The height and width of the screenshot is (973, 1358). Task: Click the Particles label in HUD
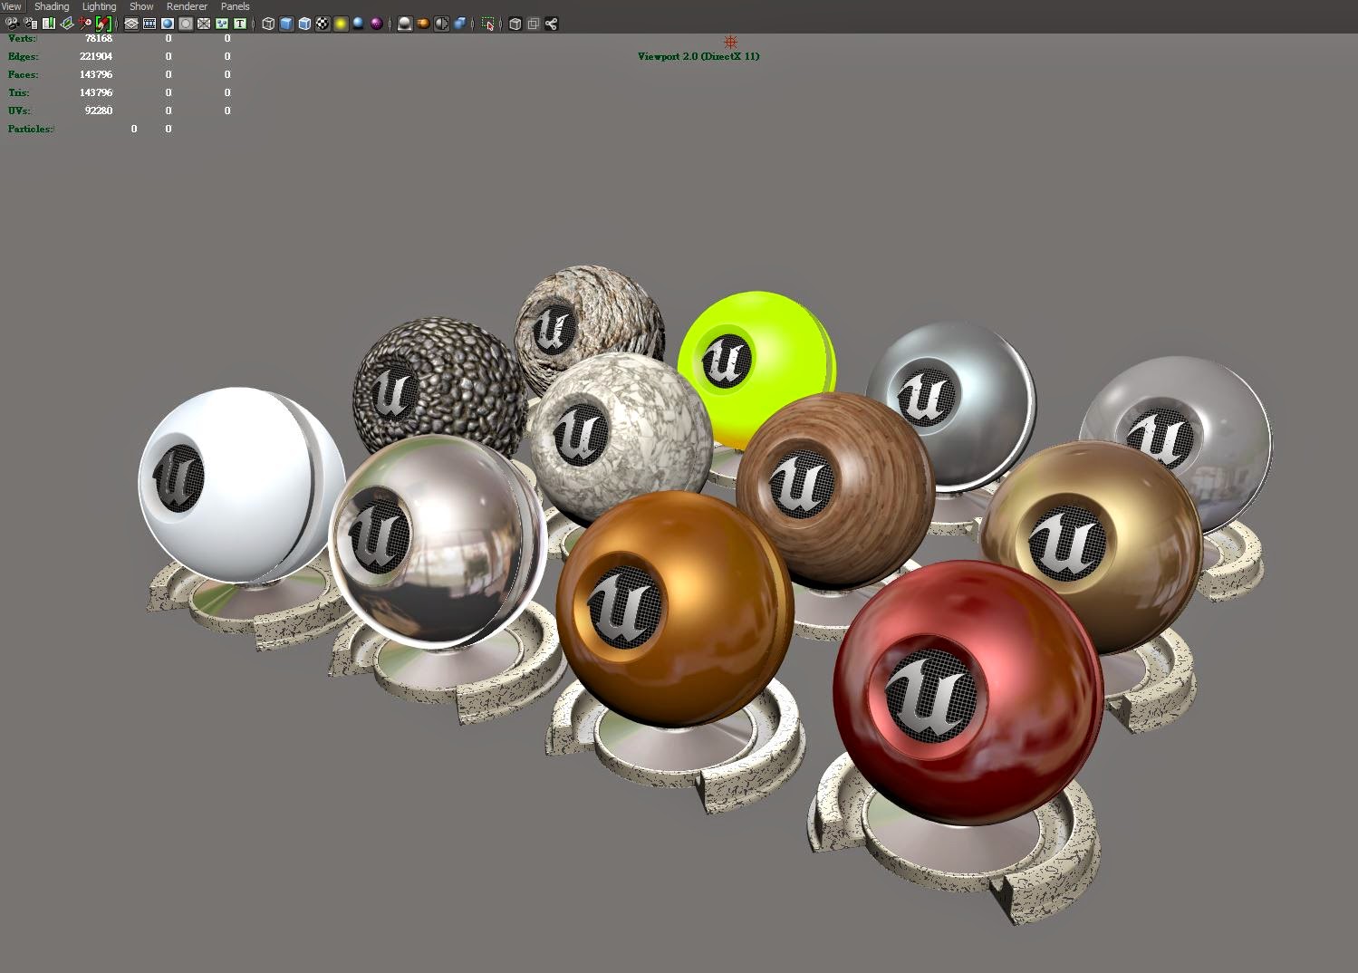click(31, 129)
